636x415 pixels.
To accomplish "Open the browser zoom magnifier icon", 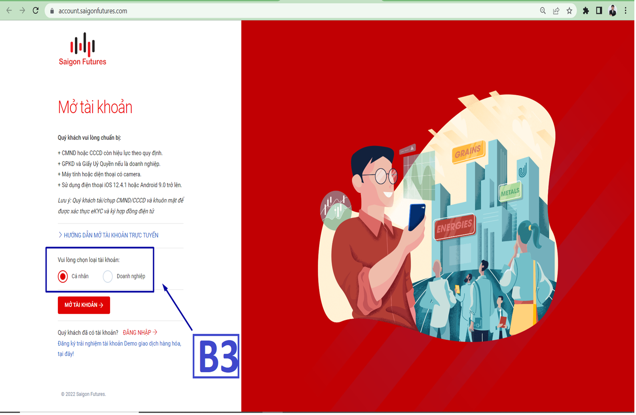I will coord(543,11).
